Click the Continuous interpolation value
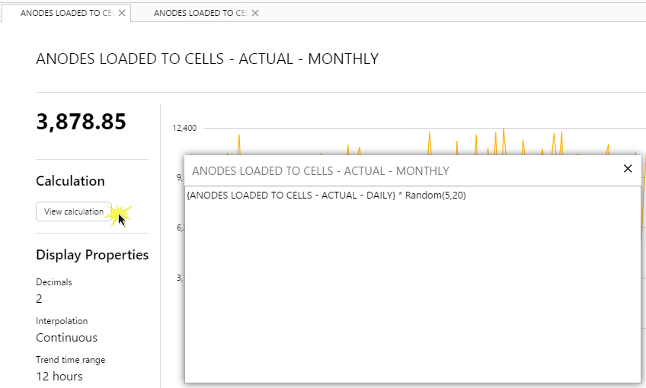 pos(66,338)
